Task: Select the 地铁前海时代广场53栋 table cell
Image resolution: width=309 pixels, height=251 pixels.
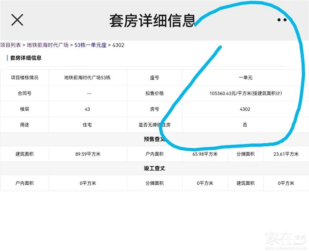Action: (x=87, y=77)
